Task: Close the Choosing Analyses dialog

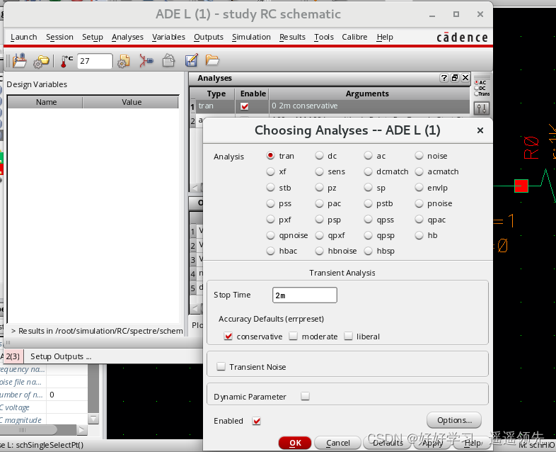Action: 480,130
